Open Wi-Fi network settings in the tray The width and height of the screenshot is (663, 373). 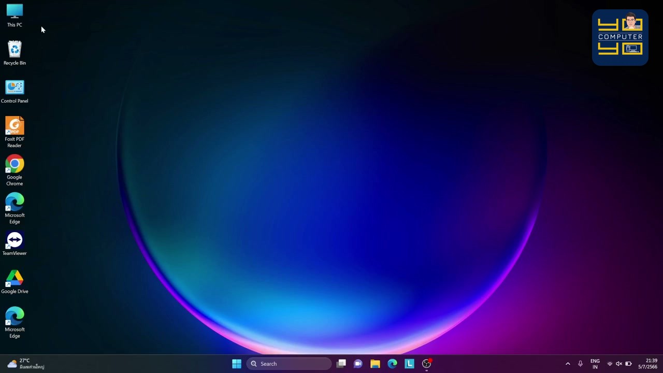pos(610,364)
